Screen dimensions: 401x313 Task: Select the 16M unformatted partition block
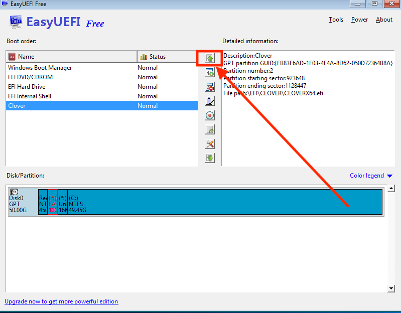[63, 202]
